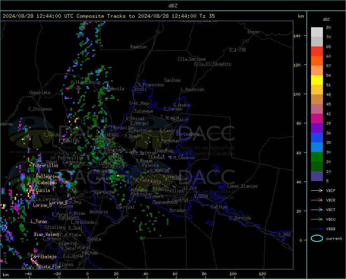
Task: Click the Lucila label on map
Action: point(43,190)
